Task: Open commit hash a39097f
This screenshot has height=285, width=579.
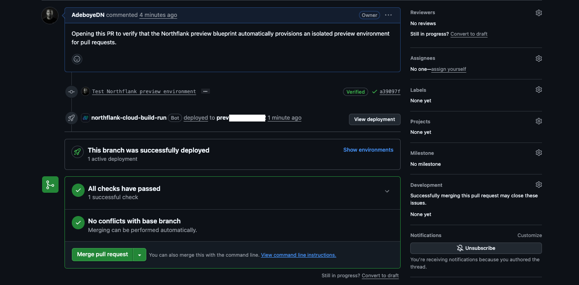Action: tap(390, 92)
